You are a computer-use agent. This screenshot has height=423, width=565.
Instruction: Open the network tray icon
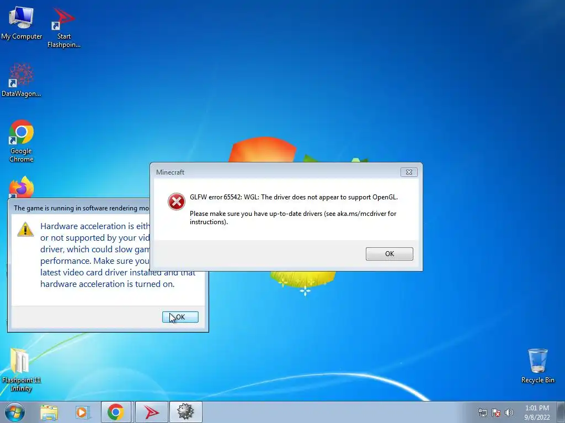pos(482,413)
